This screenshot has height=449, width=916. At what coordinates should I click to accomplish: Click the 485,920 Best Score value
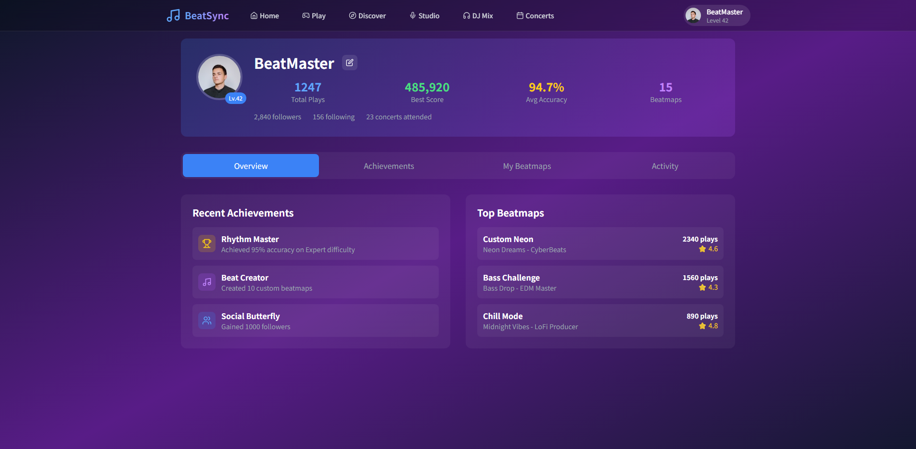[427, 87]
